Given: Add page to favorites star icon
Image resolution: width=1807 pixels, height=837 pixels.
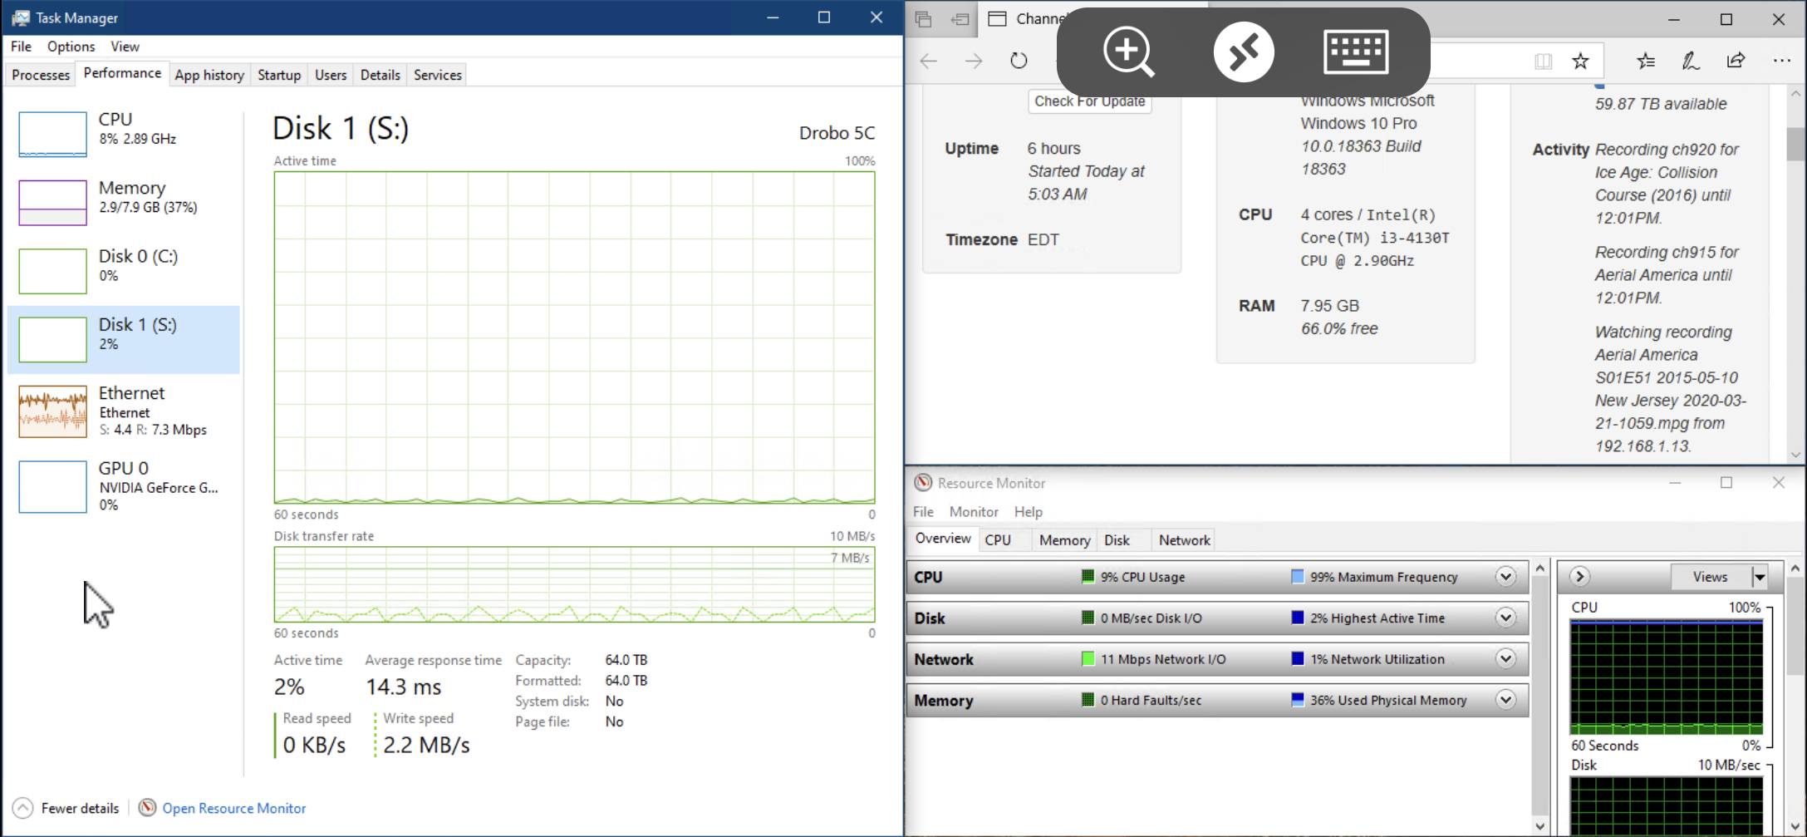Looking at the screenshot, I should coord(1580,61).
